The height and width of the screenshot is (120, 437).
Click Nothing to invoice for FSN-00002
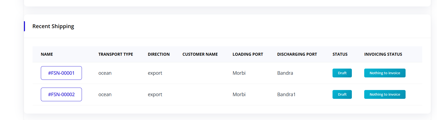tap(385, 94)
